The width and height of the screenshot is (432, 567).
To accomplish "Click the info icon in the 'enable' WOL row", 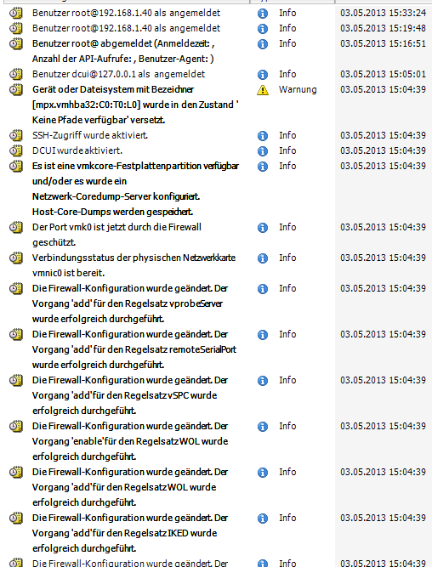I will click(x=263, y=427).
